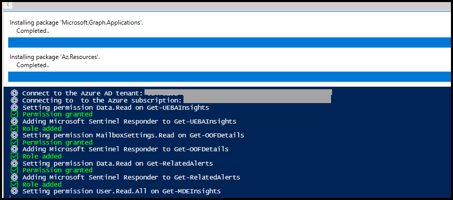Viewport: 453px width, 200px height.
Task: Click gear icon for Responder to Get-OOFDetails
Action: tap(14, 149)
